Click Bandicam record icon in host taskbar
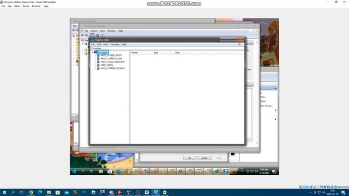The height and width of the screenshot is (196, 349). 138,192
